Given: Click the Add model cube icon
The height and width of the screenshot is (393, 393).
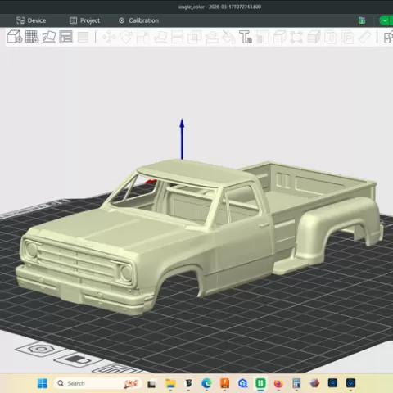Looking at the screenshot, I should coord(14,37).
